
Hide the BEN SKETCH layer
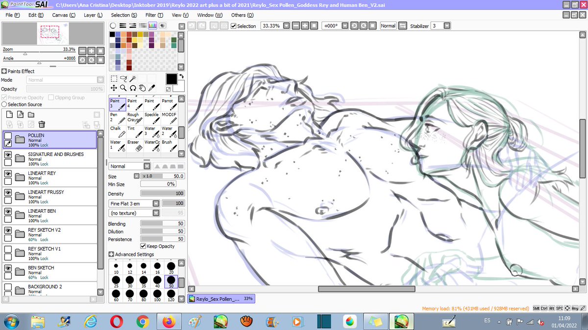click(8, 268)
